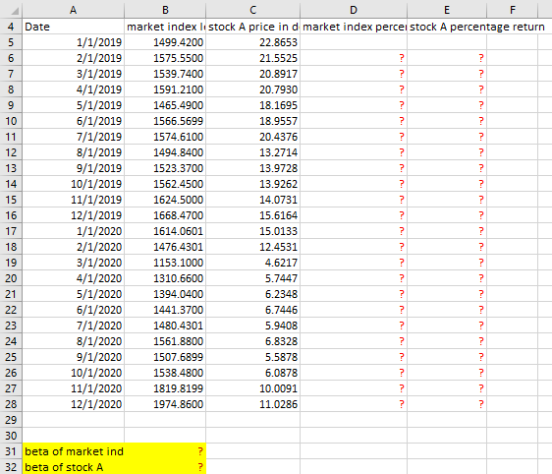Click stock price cell 20.7930
Image resolution: width=552 pixels, height=474 pixels.
point(252,89)
